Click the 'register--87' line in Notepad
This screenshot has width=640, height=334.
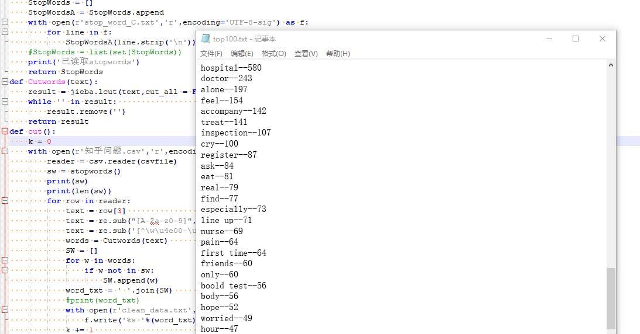tap(228, 155)
